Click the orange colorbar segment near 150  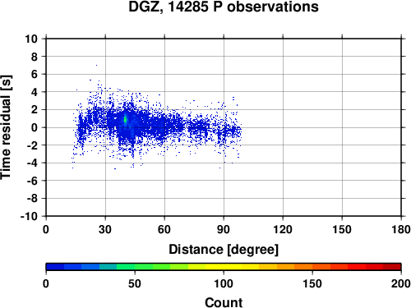click(x=312, y=267)
